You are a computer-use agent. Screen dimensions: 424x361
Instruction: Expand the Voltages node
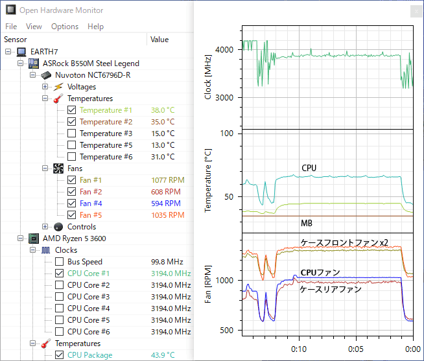pyautogui.click(x=45, y=87)
